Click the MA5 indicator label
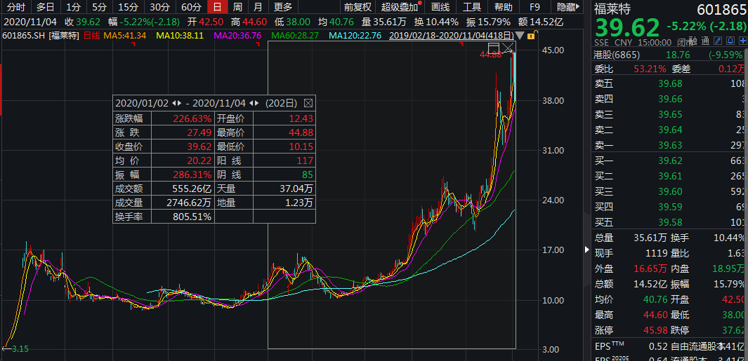Image resolution: width=748 pixels, height=361 pixels. [x=125, y=35]
